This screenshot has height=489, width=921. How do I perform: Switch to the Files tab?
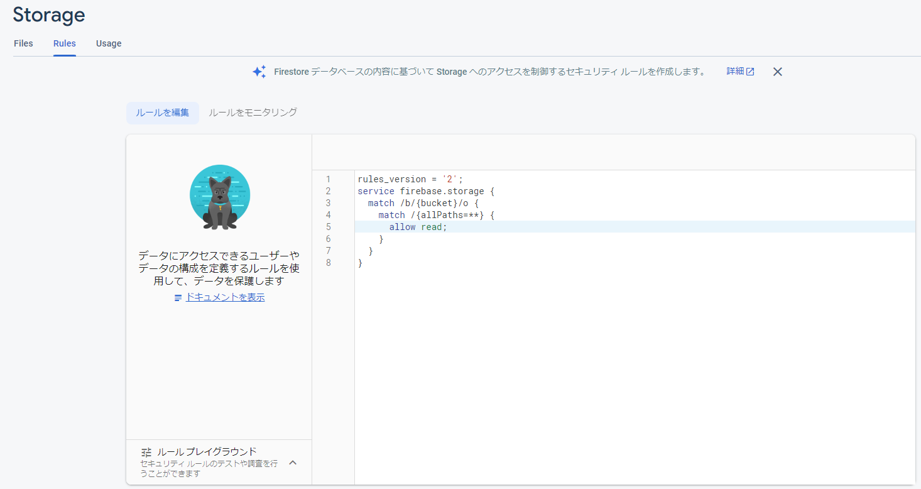pyautogui.click(x=23, y=43)
